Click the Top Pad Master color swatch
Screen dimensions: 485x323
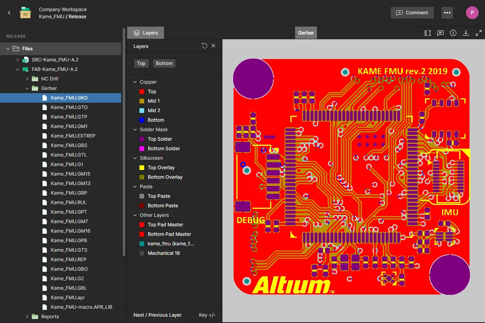pyautogui.click(x=142, y=225)
